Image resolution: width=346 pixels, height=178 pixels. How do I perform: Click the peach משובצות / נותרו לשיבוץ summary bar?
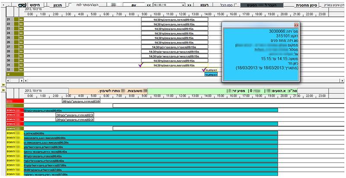tap(108, 91)
